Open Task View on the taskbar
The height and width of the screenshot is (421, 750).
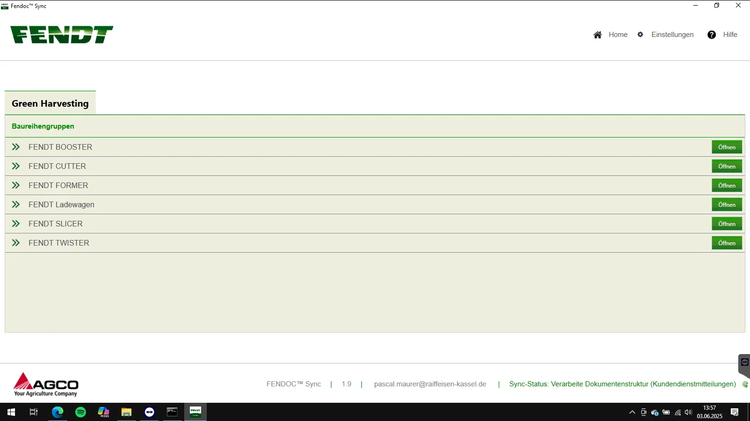pyautogui.click(x=34, y=412)
